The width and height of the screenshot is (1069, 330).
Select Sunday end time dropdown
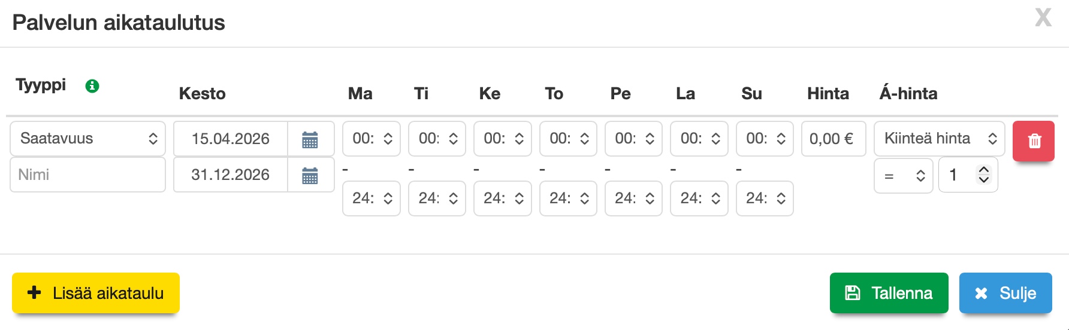pos(765,198)
